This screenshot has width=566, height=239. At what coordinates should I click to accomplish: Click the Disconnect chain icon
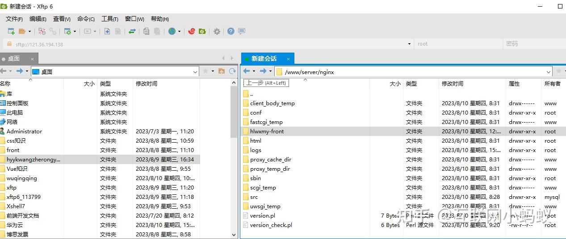point(53,31)
